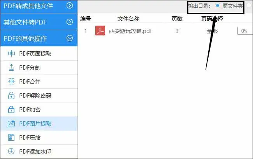The width and height of the screenshot is (253, 159).
Task: Click the 页码选择 column header
Action: coord(212,19)
